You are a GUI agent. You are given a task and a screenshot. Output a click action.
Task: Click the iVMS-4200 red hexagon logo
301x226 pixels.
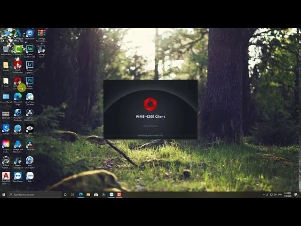click(150, 105)
